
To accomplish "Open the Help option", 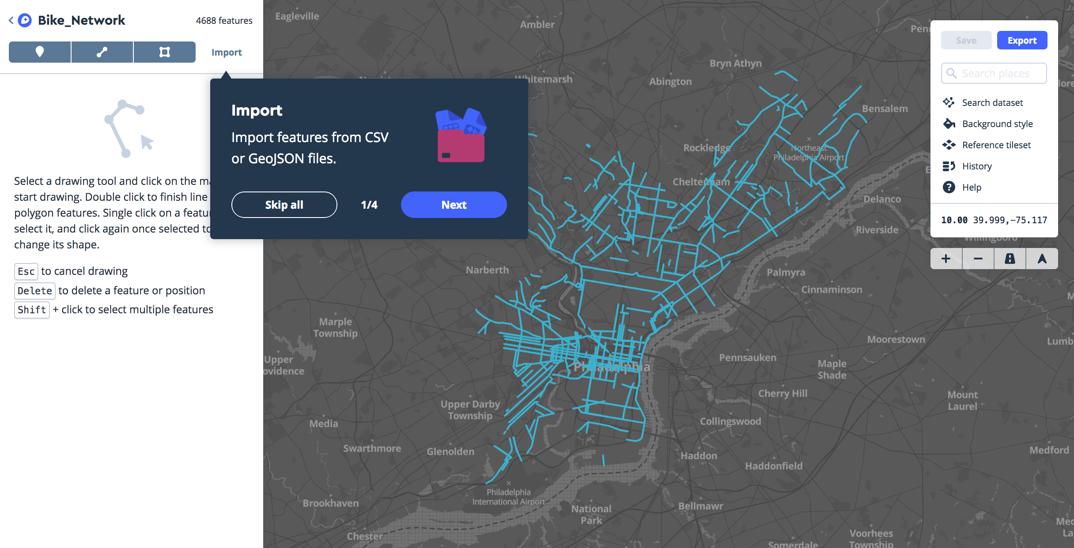I will [x=972, y=187].
